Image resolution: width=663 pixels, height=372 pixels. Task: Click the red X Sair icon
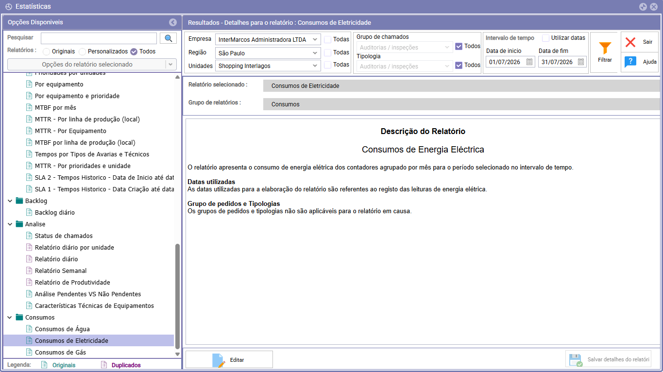click(630, 42)
